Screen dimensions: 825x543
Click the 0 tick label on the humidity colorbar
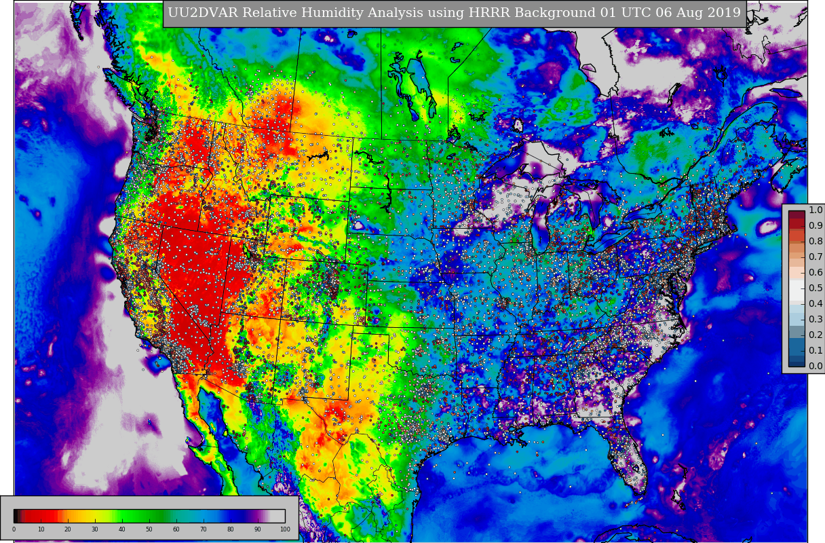tap(14, 529)
